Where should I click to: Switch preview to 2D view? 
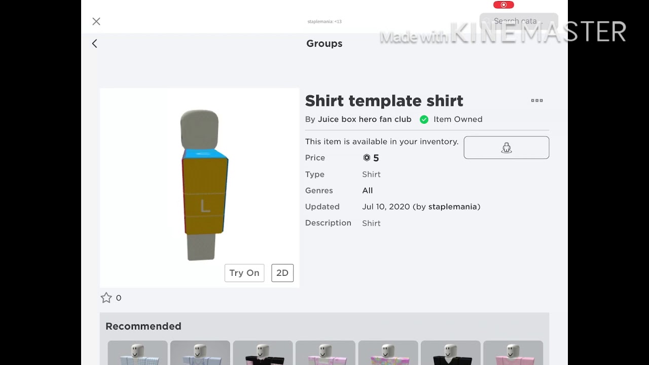[x=282, y=273]
